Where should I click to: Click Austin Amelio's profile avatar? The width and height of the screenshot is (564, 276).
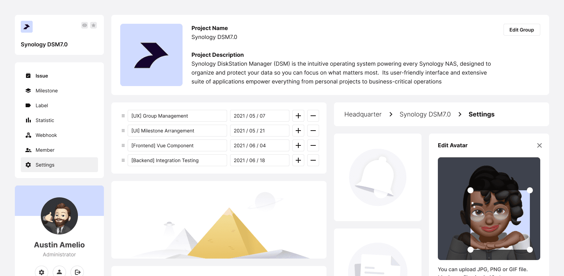click(59, 216)
